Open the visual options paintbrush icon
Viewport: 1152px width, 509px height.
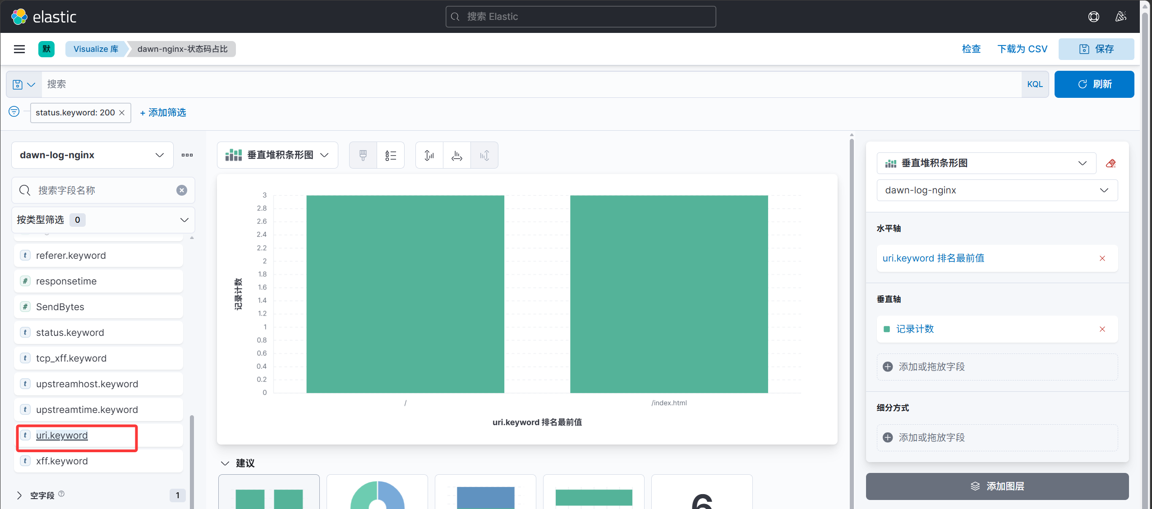click(363, 156)
